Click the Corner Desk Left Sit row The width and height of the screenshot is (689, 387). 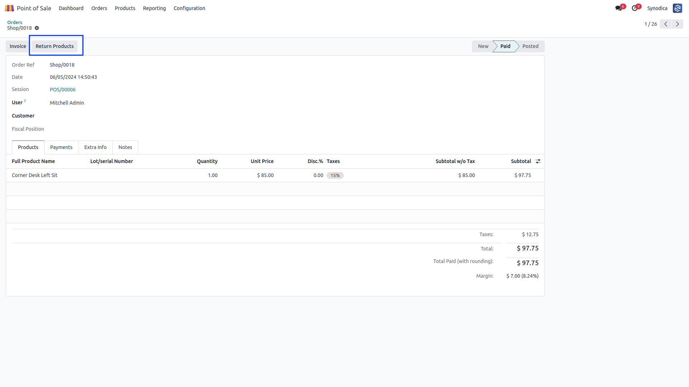point(275,175)
